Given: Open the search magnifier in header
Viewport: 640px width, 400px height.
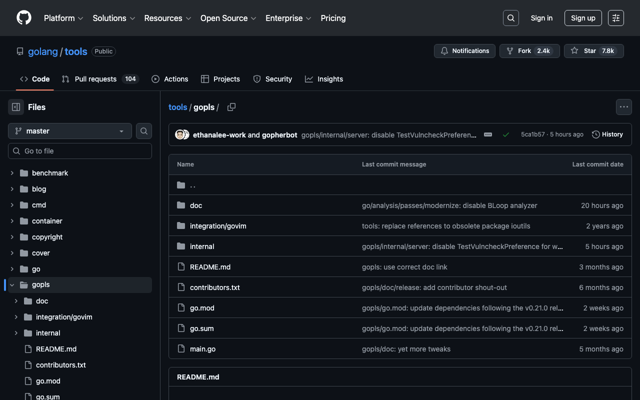Looking at the screenshot, I should [x=510, y=18].
